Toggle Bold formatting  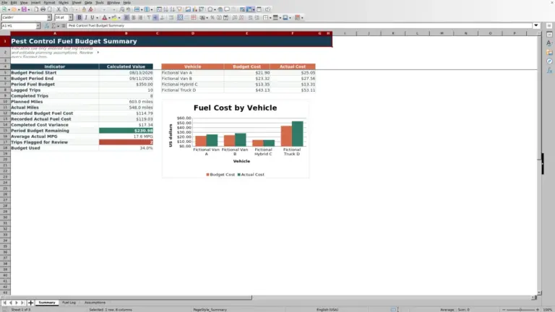79,17
